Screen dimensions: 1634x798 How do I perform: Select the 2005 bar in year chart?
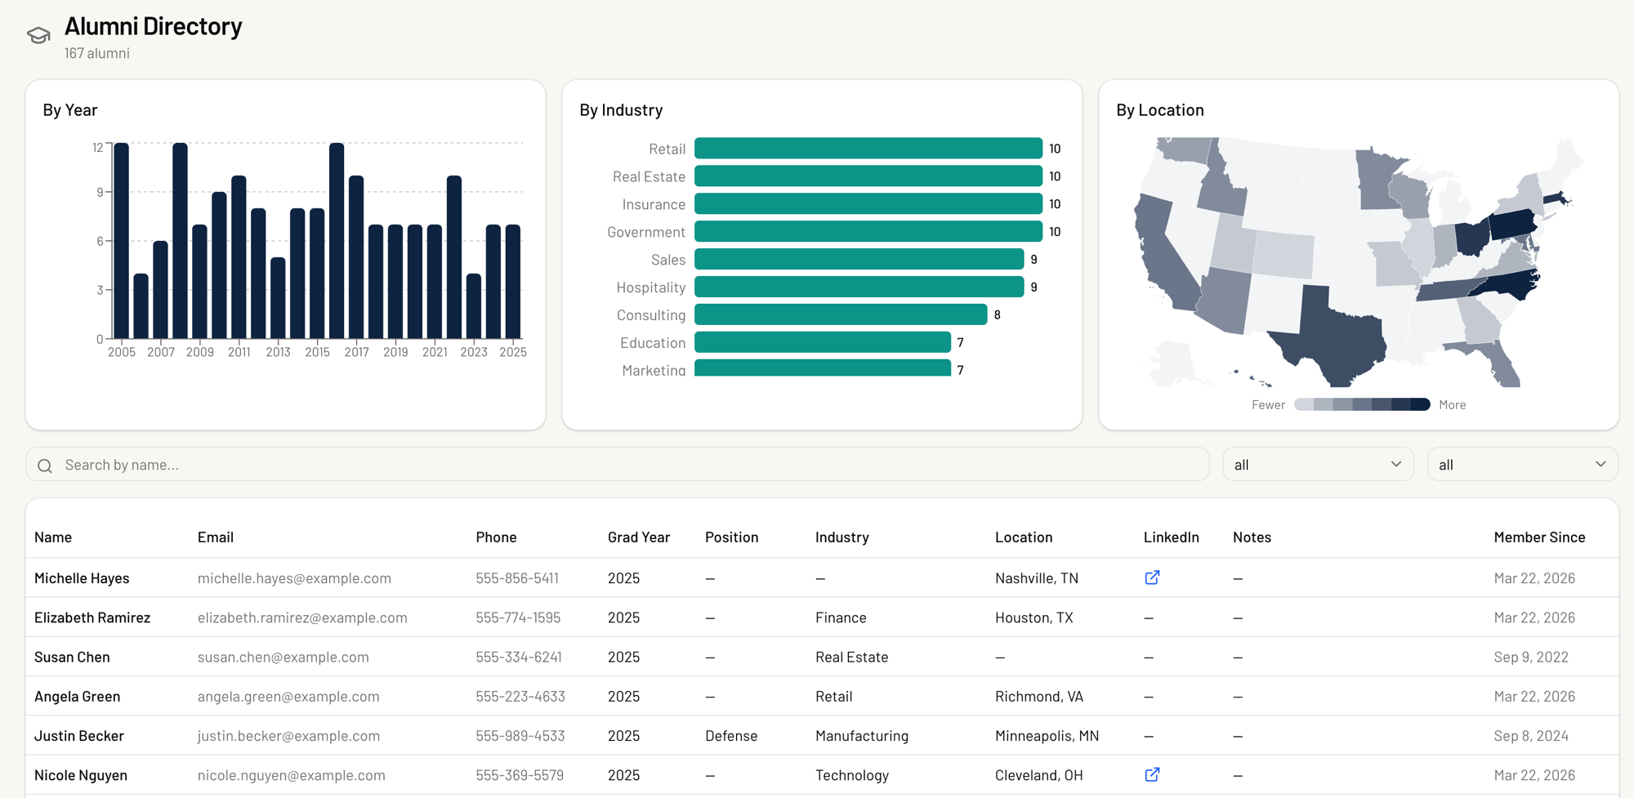tap(122, 241)
